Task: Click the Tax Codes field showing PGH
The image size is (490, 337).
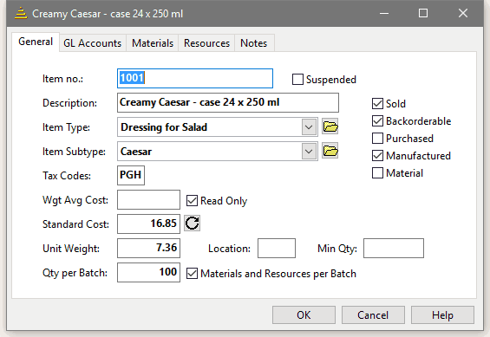Action: (131, 175)
